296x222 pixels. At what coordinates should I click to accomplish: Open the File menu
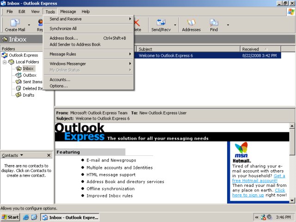[x=10, y=12]
